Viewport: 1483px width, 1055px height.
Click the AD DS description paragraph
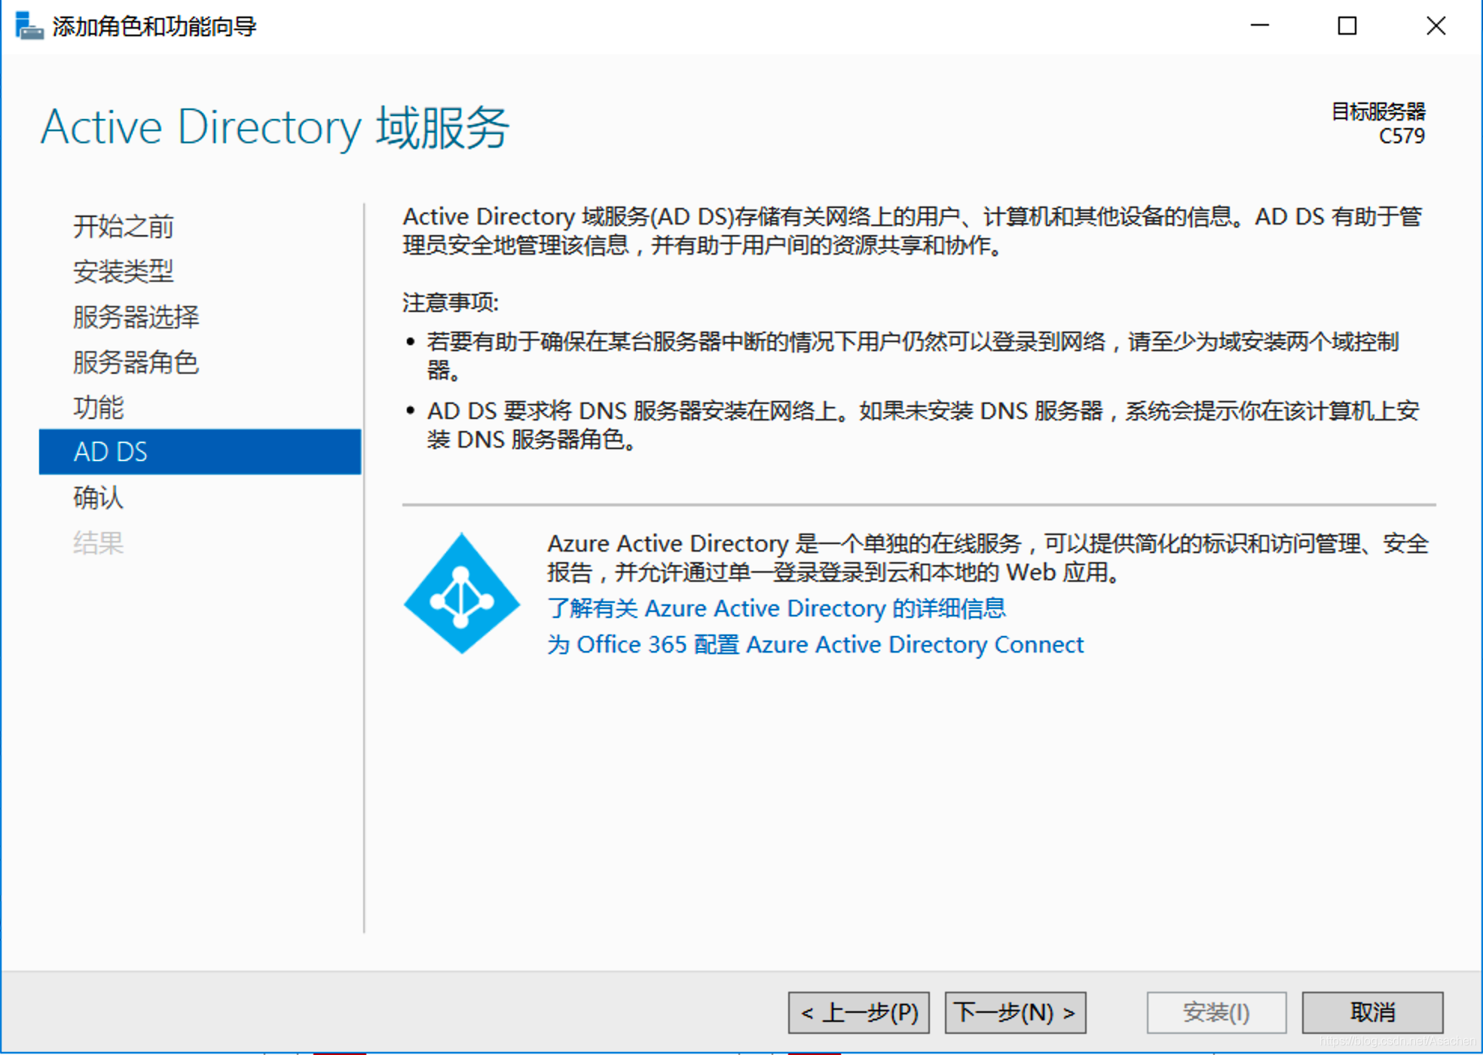(x=913, y=231)
